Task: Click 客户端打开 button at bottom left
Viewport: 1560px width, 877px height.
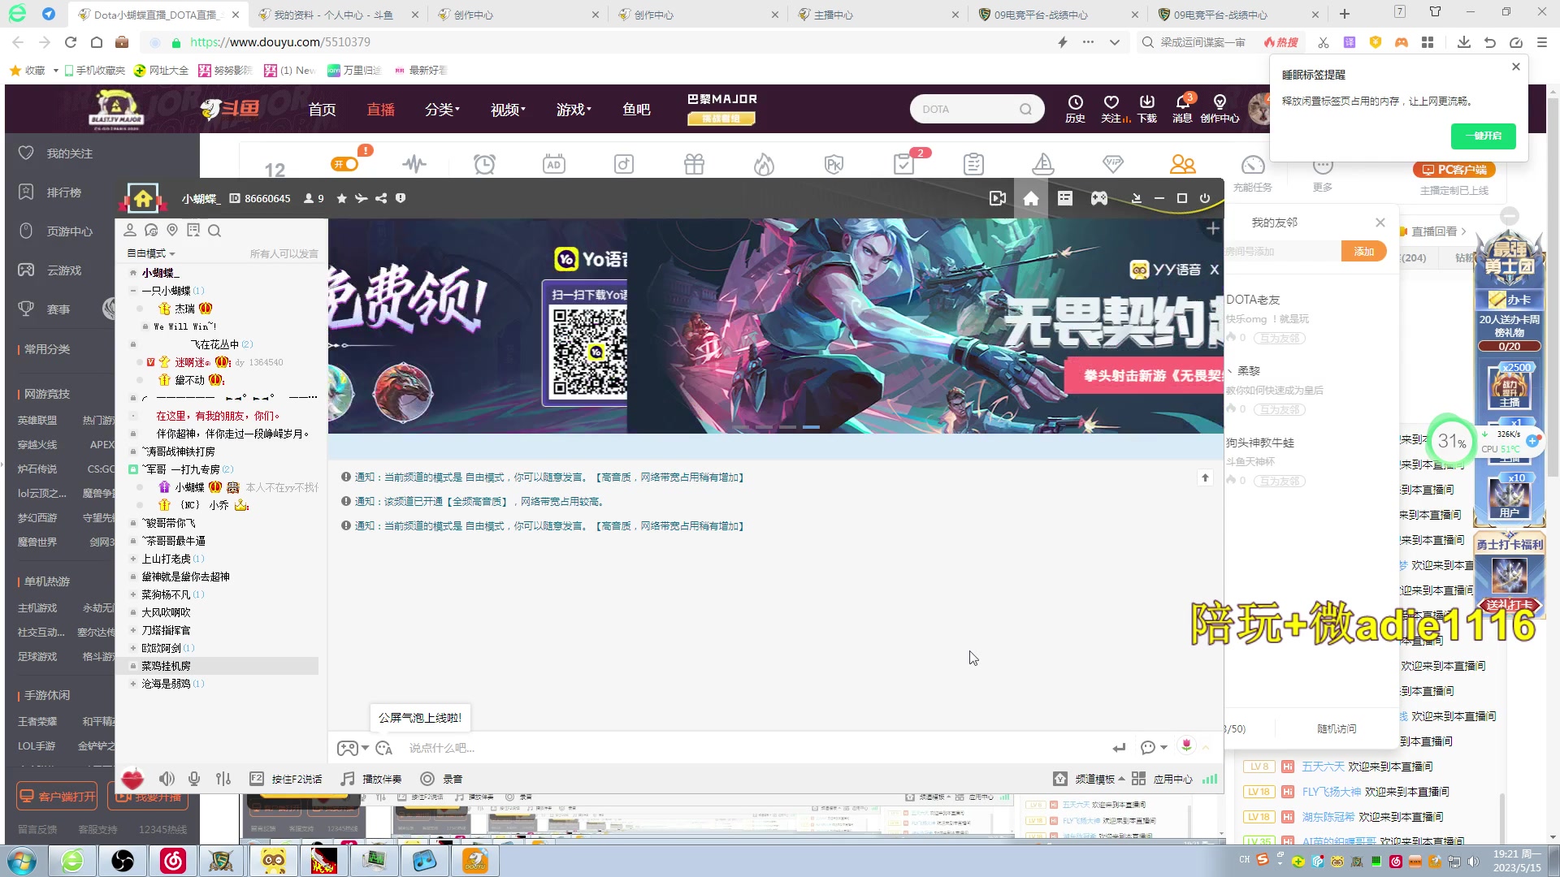Action: (57, 796)
